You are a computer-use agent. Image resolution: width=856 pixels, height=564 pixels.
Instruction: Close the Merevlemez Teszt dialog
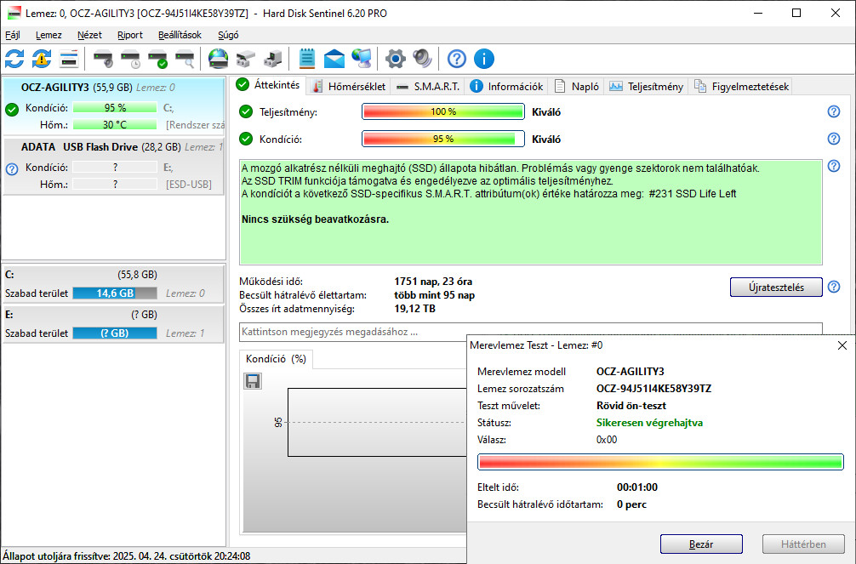pos(842,345)
